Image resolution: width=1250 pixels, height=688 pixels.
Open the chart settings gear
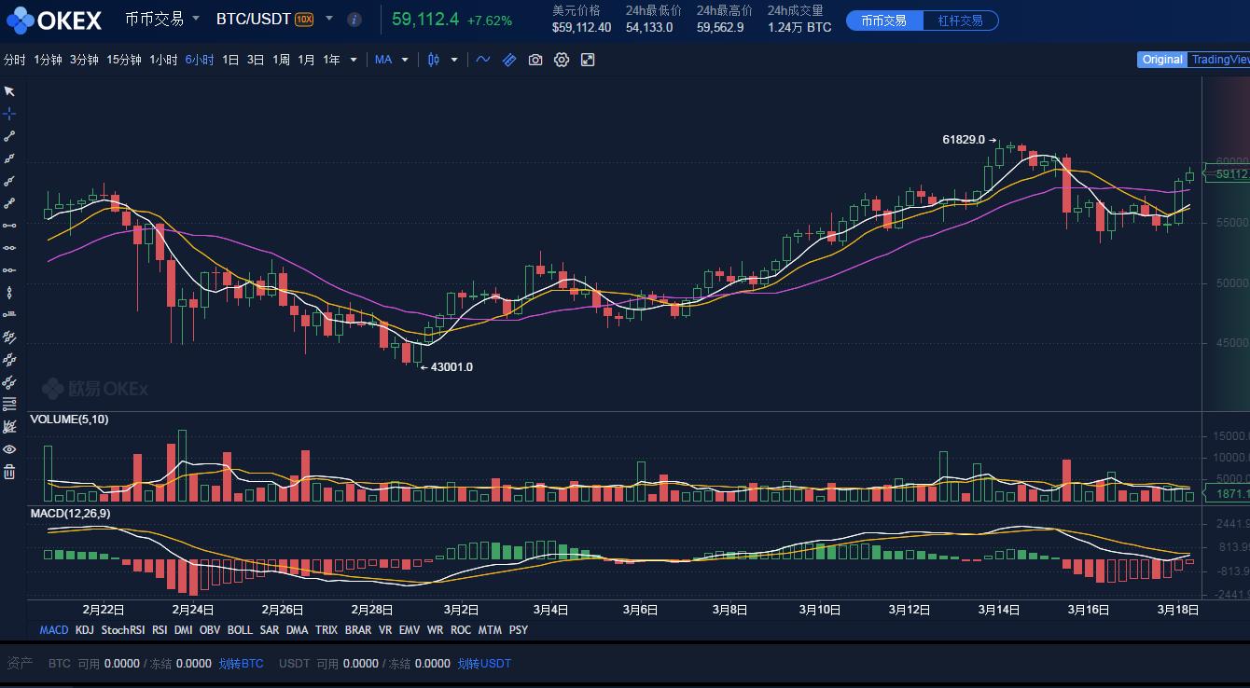click(561, 59)
